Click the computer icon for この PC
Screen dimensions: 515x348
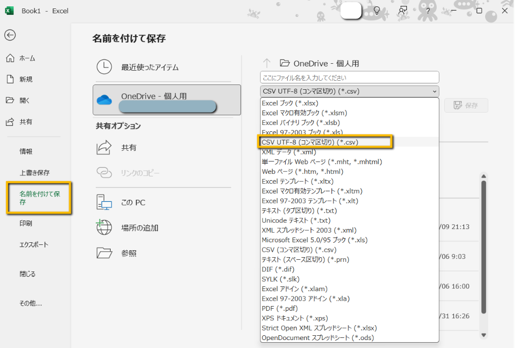pyautogui.click(x=104, y=202)
